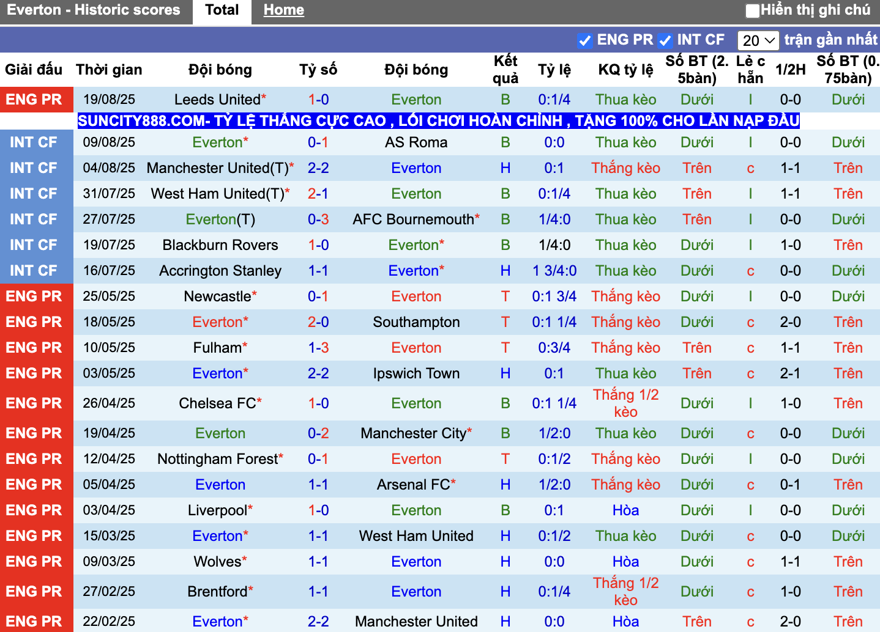880x632 pixels.
Task: Open Blackburn Rovers team link
Action: [x=220, y=245]
